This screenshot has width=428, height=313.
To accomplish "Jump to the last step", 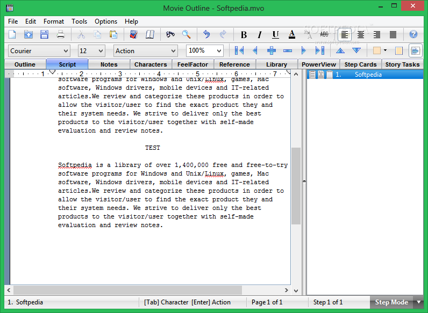I will coord(319,50).
